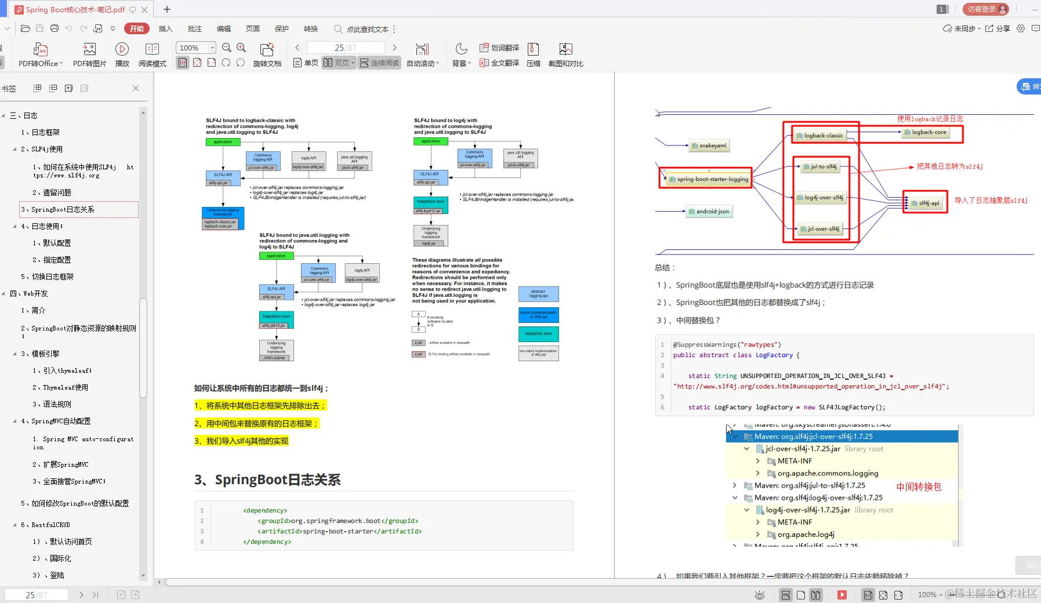Jump to bookmark 5、切换日志框架
Screen dimensions: 1041x603
tap(48, 277)
